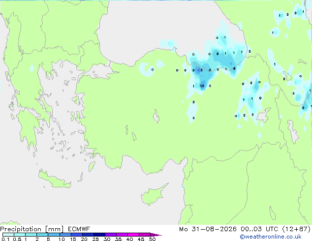This screenshot has height=241, width=312.
Task: Pick the purple 30 mm legend swatch
Action: [x=111, y=235]
